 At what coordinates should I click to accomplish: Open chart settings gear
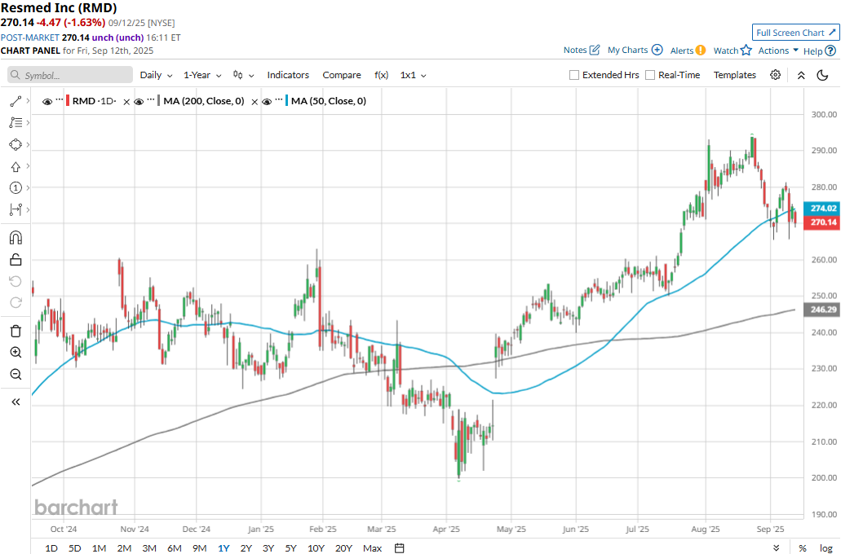775,75
